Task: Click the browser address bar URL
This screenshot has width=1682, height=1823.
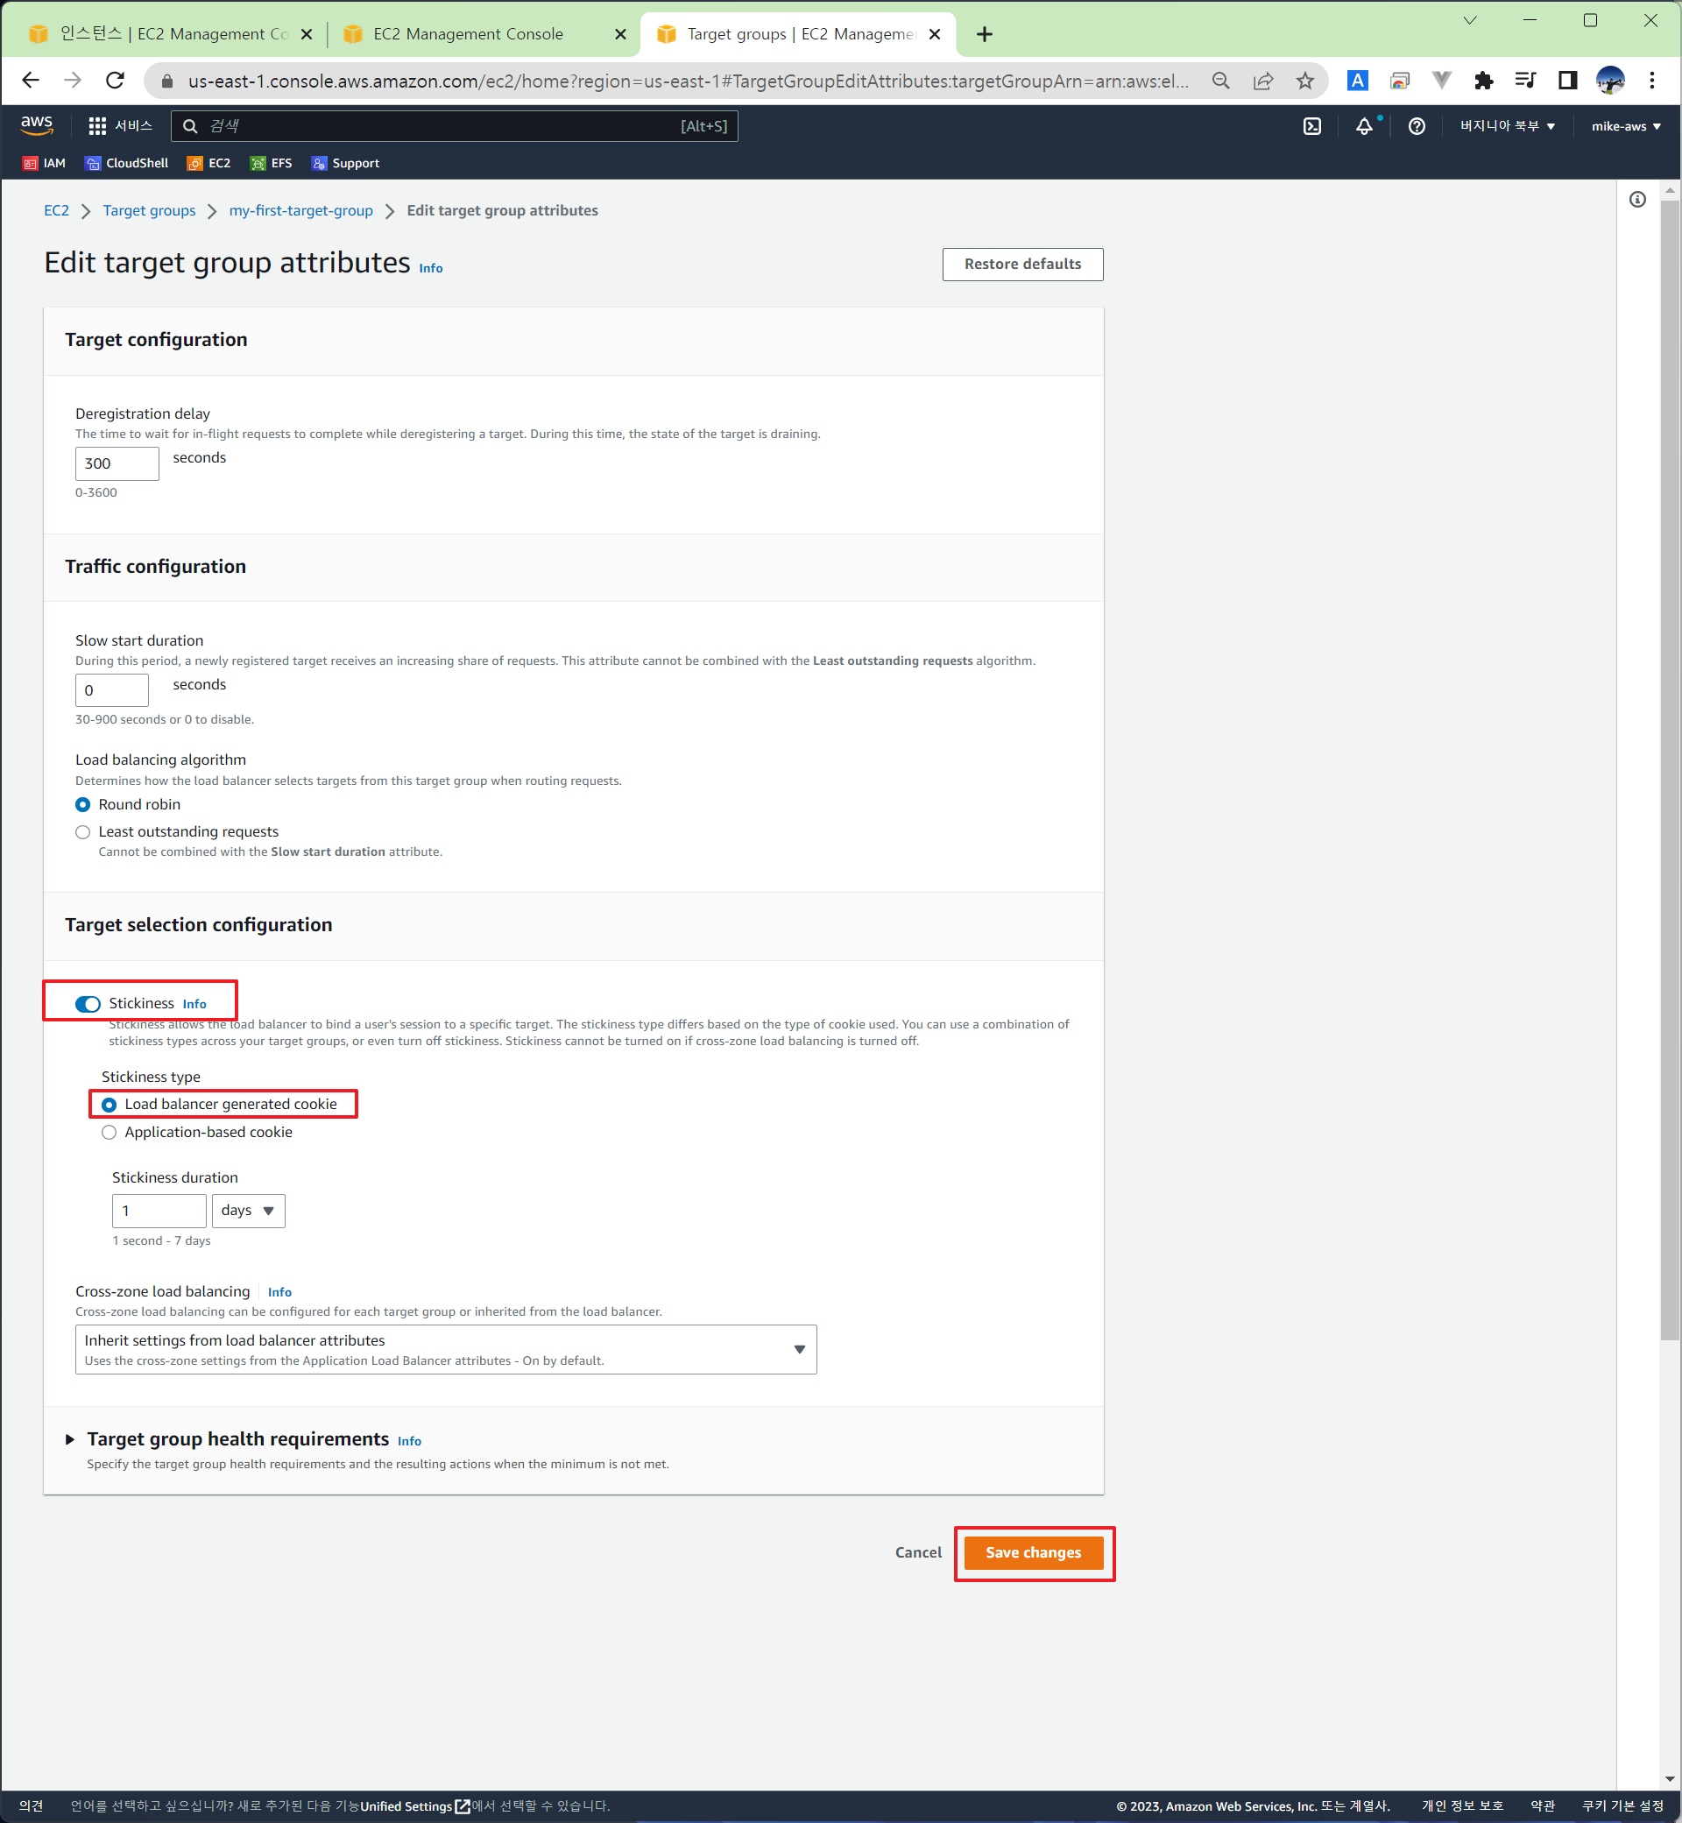Action: [688, 81]
